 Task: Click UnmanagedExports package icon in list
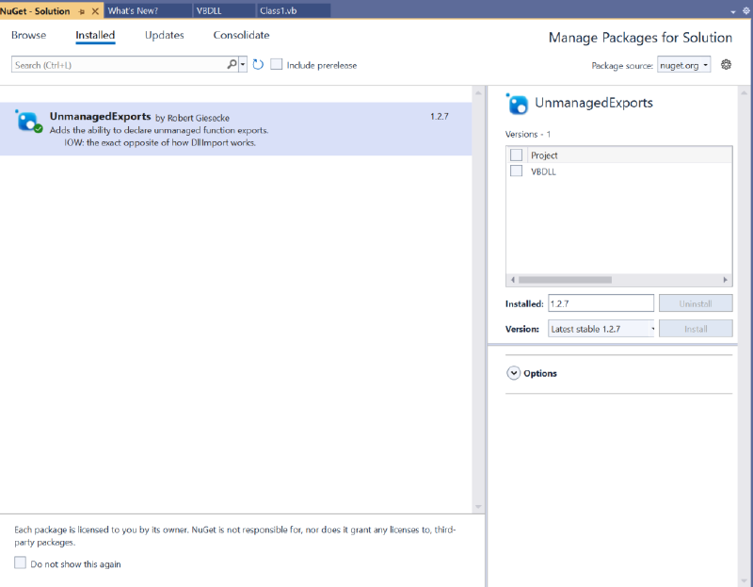pyautogui.click(x=29, y=122)
